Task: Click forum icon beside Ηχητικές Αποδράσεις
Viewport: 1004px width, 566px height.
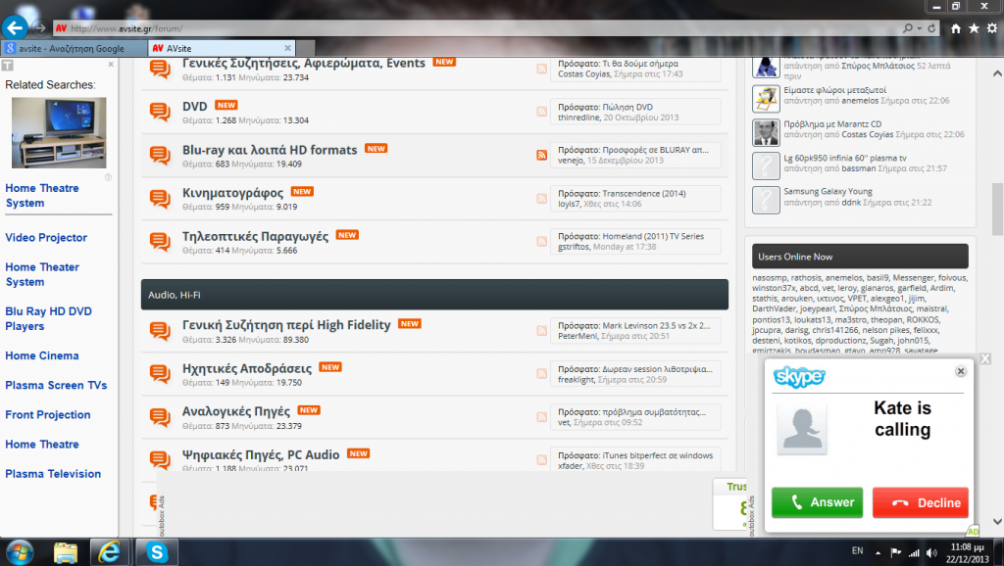Action: pyautogui.click(x=160, y=374)
